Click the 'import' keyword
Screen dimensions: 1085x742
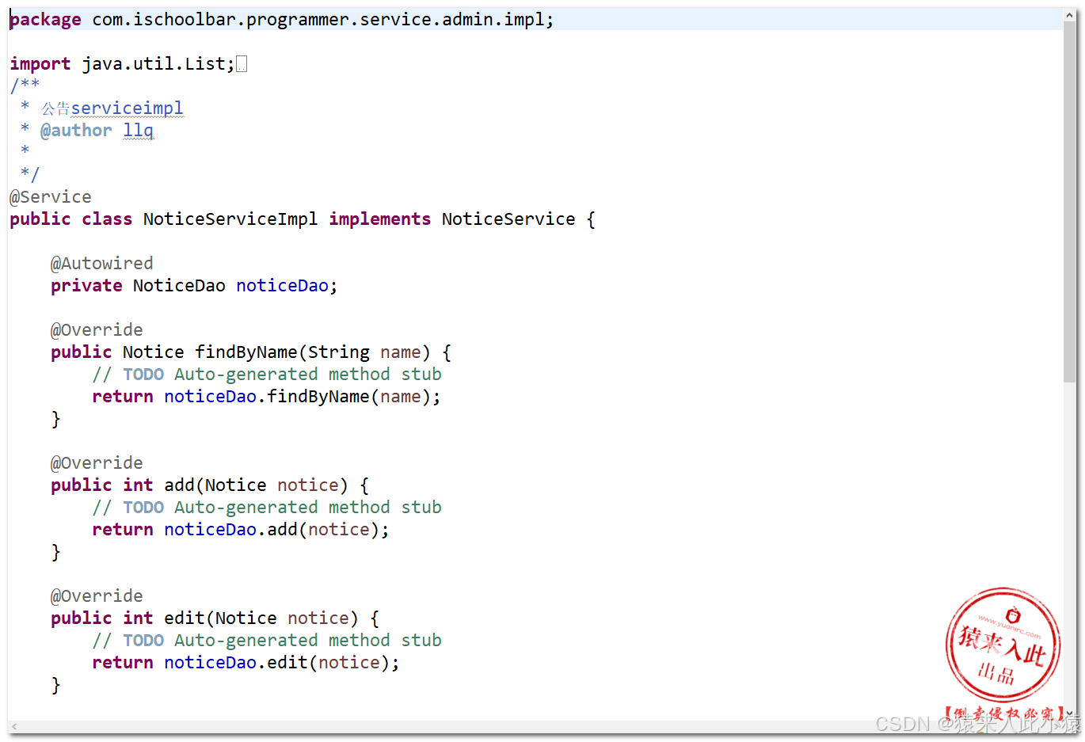pos(40,64)
